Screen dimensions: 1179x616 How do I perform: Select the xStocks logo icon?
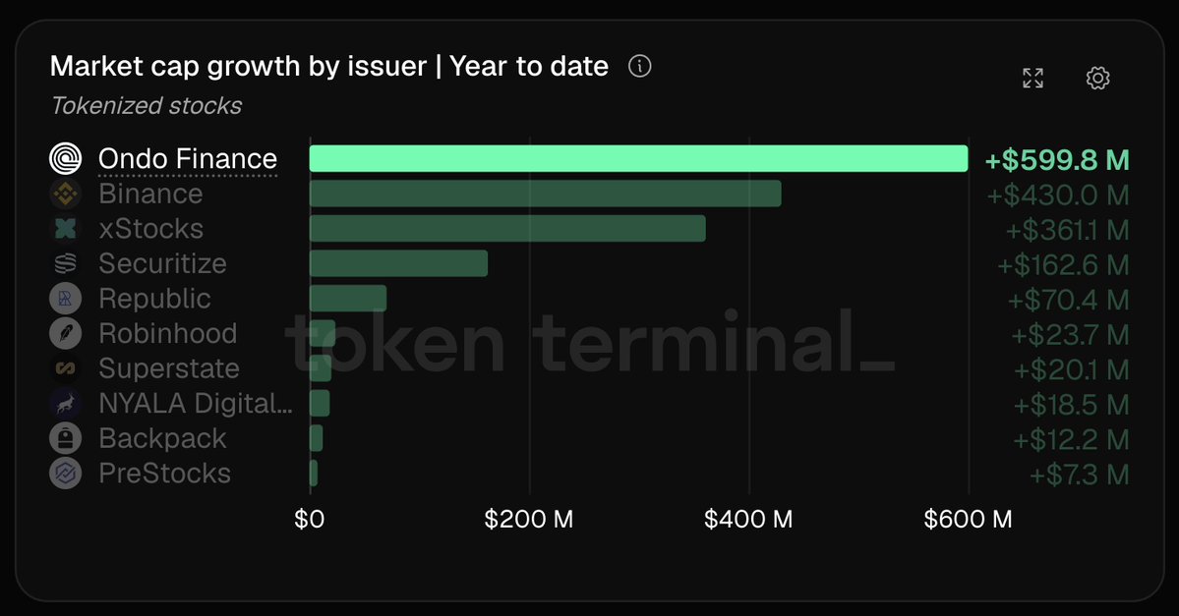66,228
